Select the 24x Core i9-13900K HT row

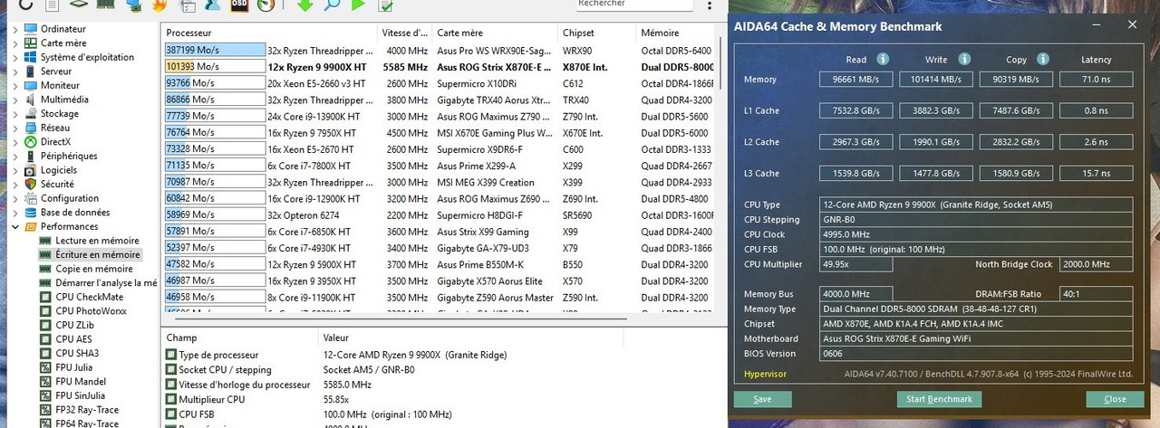(x=439, y=116)
